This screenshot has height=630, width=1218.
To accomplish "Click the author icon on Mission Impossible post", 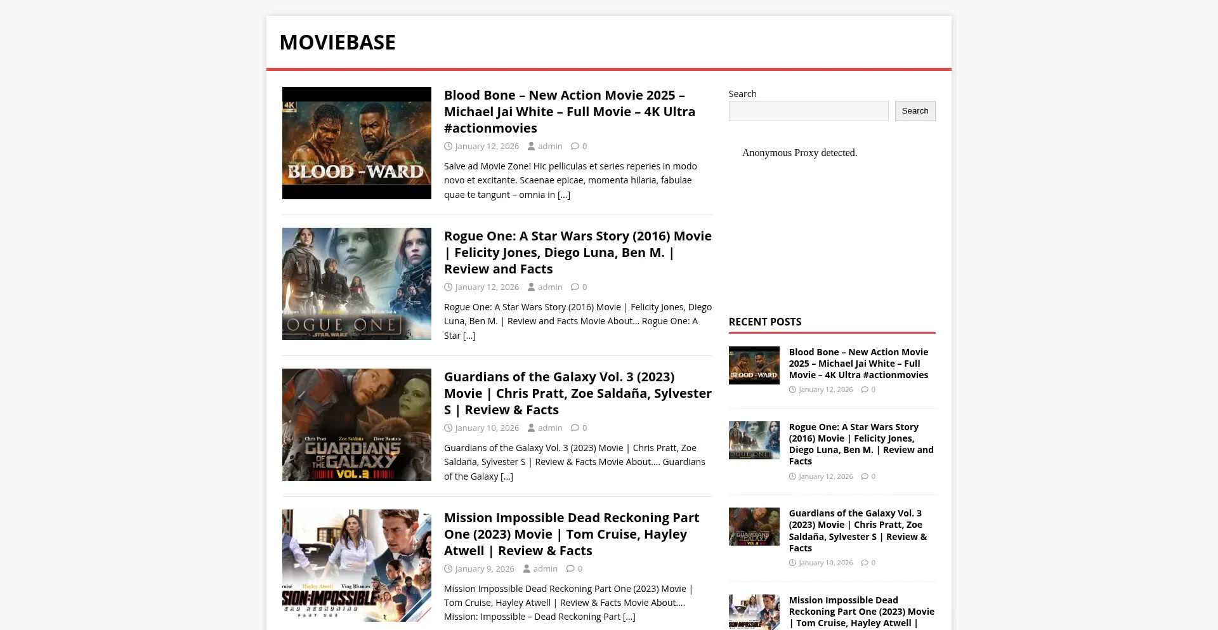I will [x=527, y=568].
